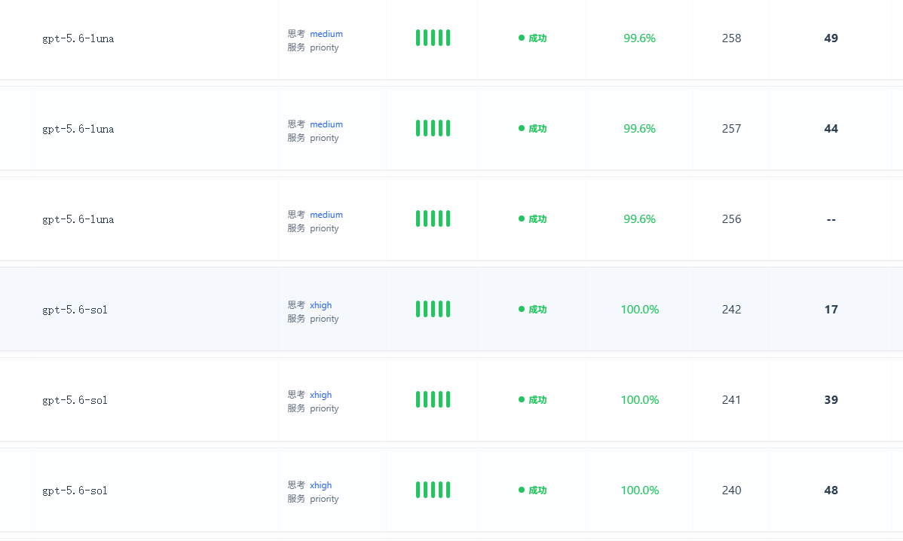Select gpt-5.6-luna model name in the row showing 49
The width and height of the screenshot is (903, 541).
pyautogui.click(x=78, y=38)
